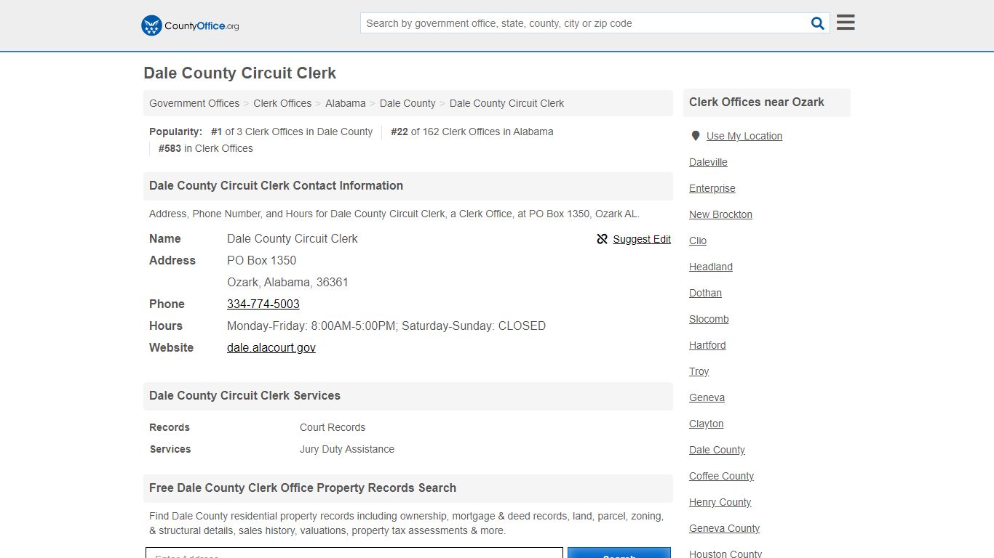
Task: Click the Monday-Friday hours text
Action: click(386, 325)
